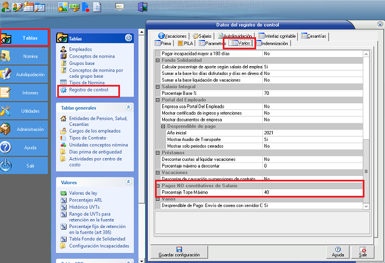Image resolution: width=385 pixels, height=263 pixels.
Task: Open the Autoliquidación sidebar module
Action: pyautogui.click(x=24, y=74)
